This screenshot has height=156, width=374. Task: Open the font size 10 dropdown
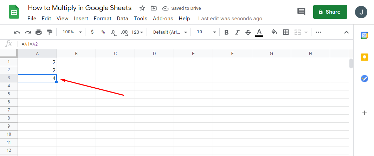click(206, 32)
